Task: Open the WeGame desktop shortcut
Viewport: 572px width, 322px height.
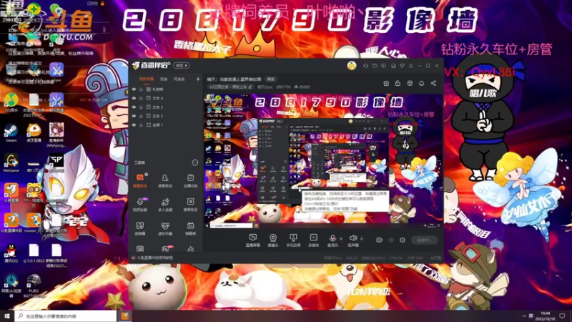Action: [11, 162]
